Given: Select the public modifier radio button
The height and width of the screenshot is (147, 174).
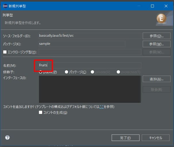Looking at the screenshot, I should pos(40,72).
